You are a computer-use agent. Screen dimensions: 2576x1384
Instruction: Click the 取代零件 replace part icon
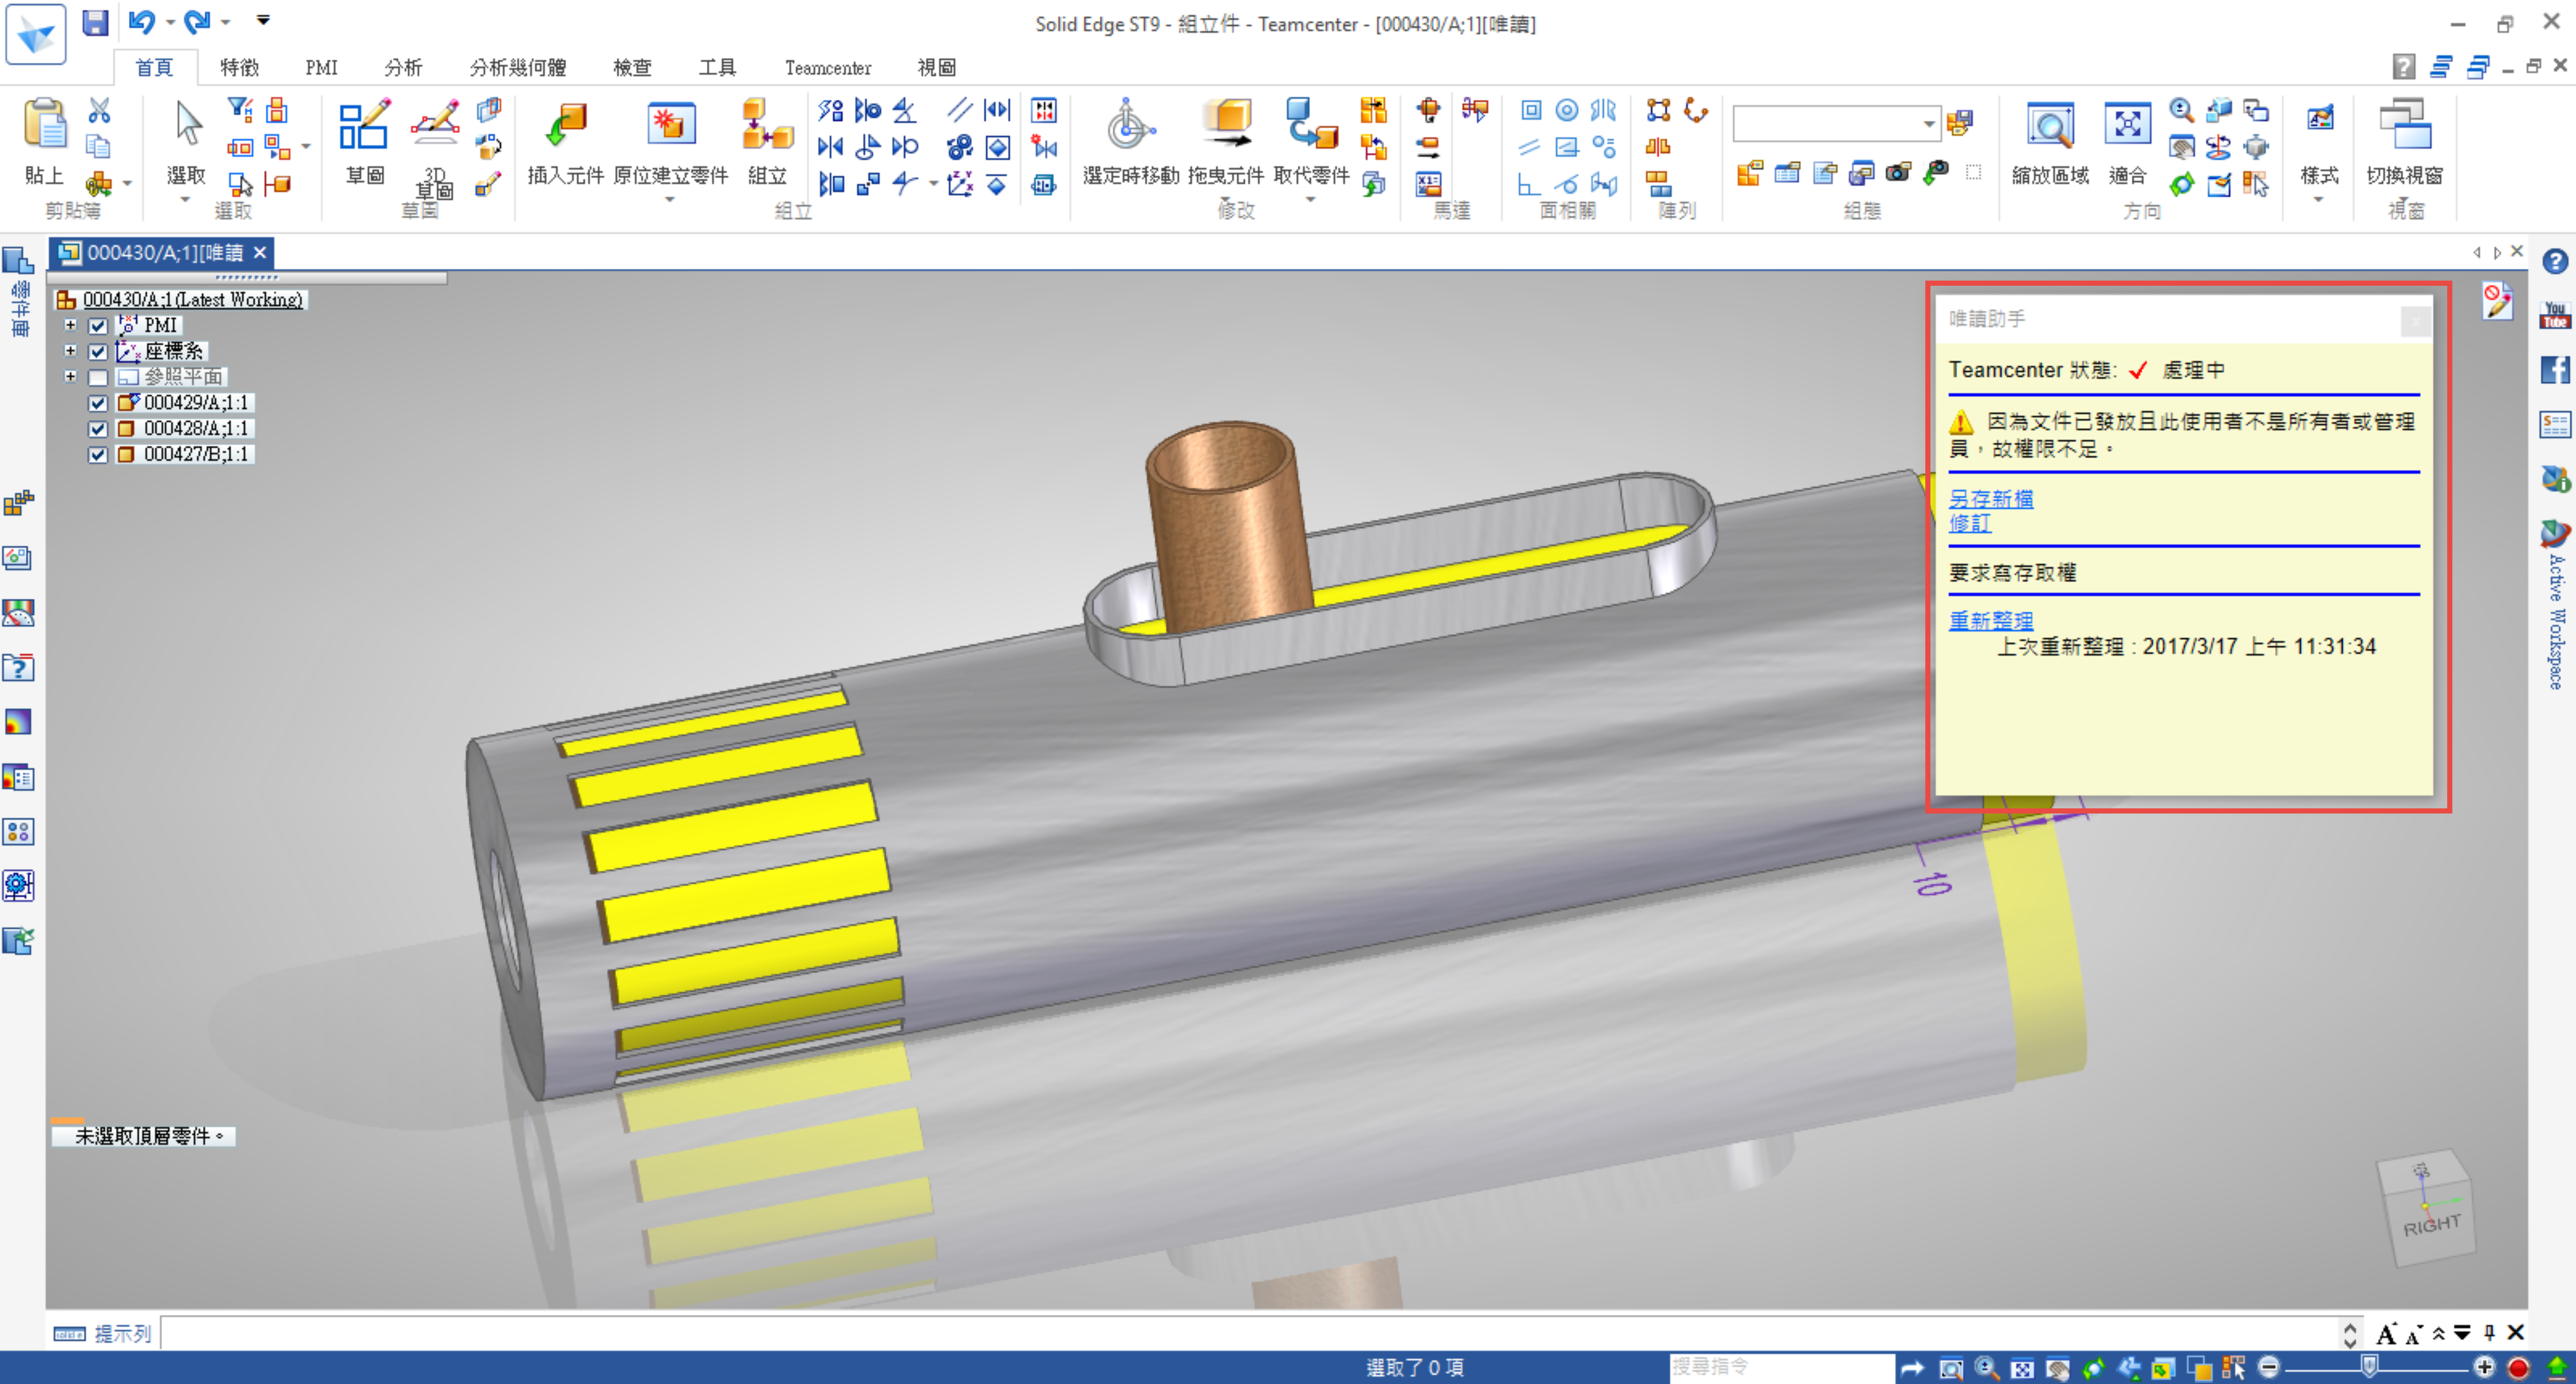[1311, 124]
